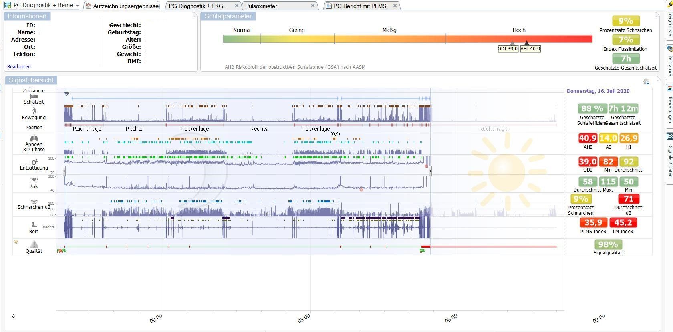Toggle the period marker triangle in Zeiträume
This screenshot has height=332, width=673.
66,94
